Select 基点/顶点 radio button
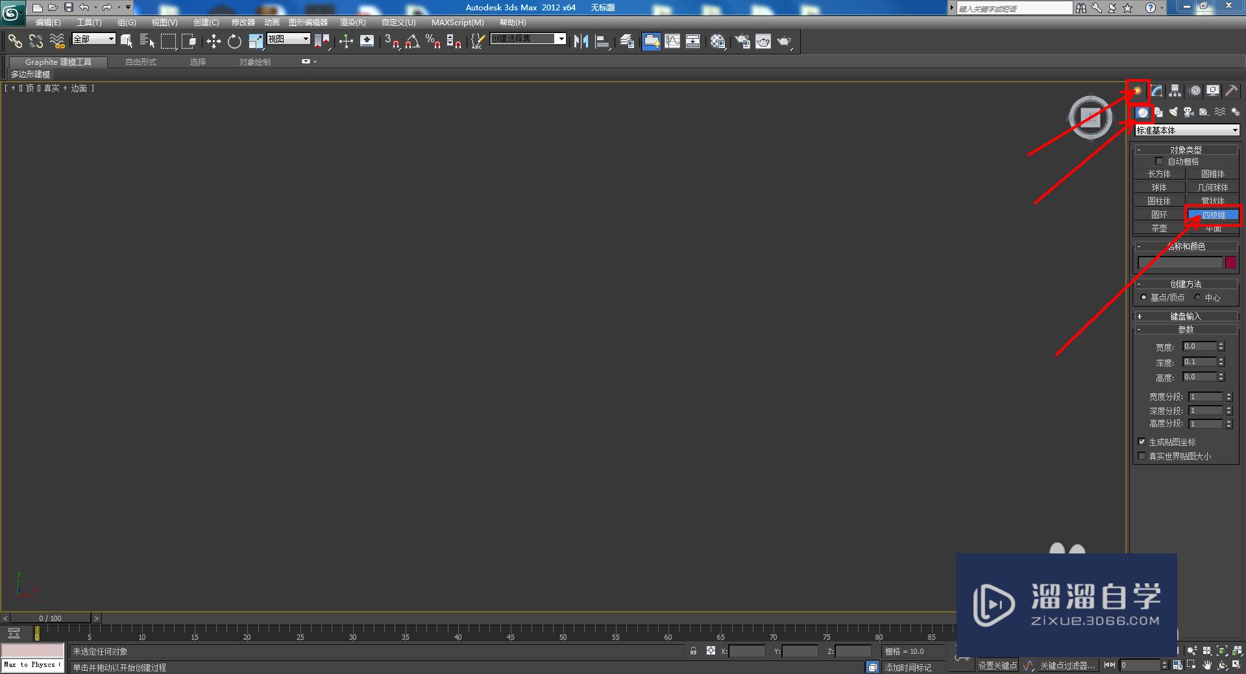This screenshot has width=1246, height=674. pyautogui.click(x=1143, y=297)
